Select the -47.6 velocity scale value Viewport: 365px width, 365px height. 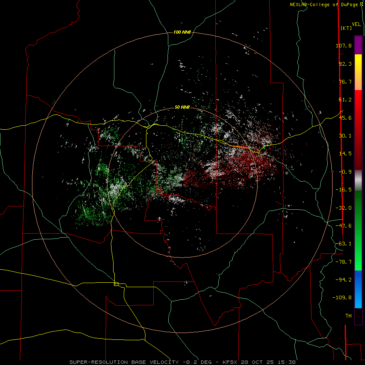pyautogui.click(x=344, y=226)
